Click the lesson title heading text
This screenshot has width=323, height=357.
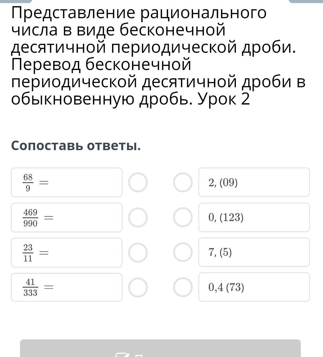tap(158, 55)
